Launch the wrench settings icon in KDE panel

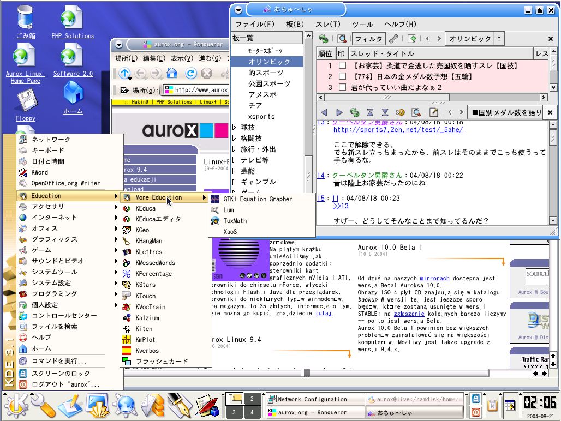point(43,406)
